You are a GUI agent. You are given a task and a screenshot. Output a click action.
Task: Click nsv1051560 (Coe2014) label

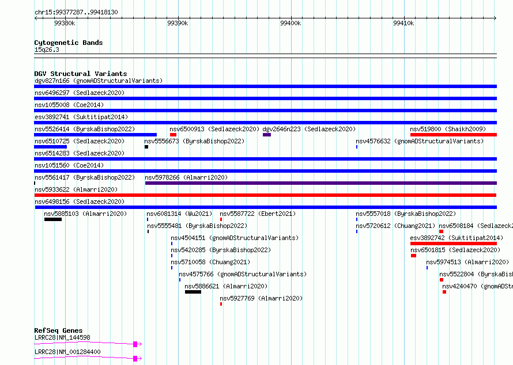pyautogui.click(x=69, y=165)
